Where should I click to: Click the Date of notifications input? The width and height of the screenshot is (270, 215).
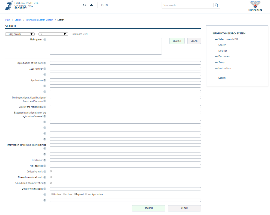tap(125, 189)
